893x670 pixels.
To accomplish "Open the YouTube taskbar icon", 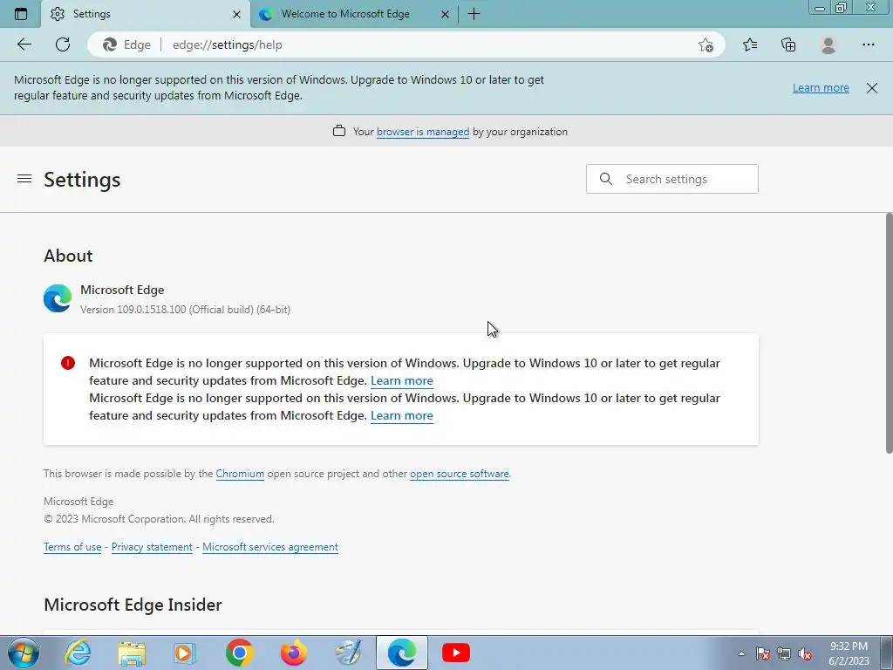I will [x=455, y=653].
